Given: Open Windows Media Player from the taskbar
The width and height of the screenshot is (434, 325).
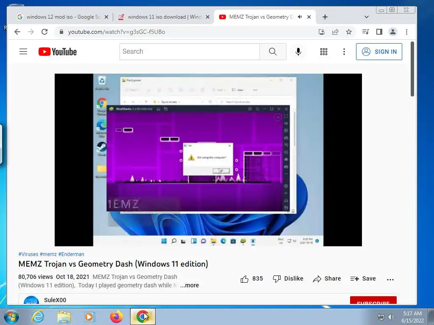Looking at the screenshot, I should coord(89,317).
